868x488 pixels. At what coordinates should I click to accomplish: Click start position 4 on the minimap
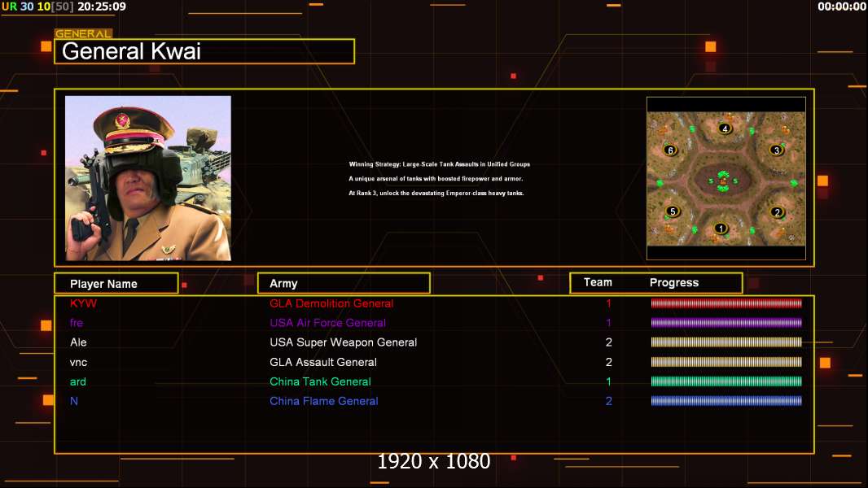pyautogui.click(x=726, y=129)
